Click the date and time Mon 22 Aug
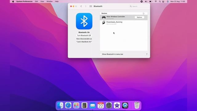The width and height of the screenshot is (197, 111). [178, 2]
